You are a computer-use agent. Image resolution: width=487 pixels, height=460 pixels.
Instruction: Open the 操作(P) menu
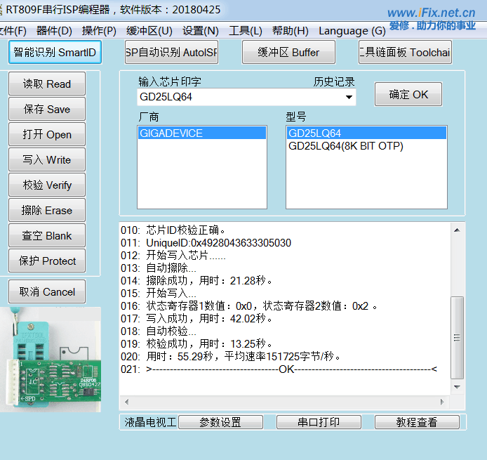(x=99, y=31)
